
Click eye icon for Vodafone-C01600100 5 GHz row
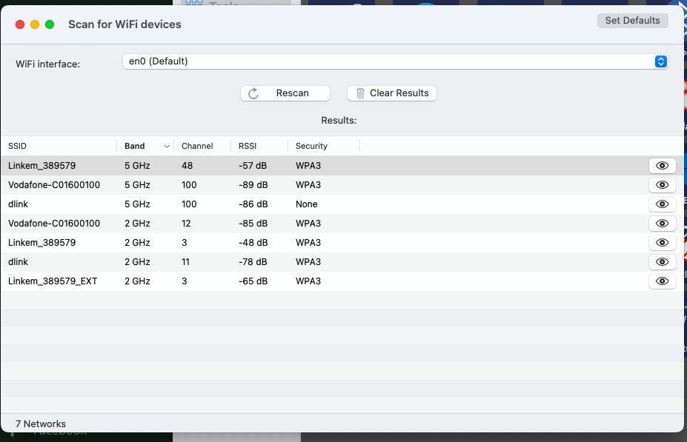click(x=662, y=185)
